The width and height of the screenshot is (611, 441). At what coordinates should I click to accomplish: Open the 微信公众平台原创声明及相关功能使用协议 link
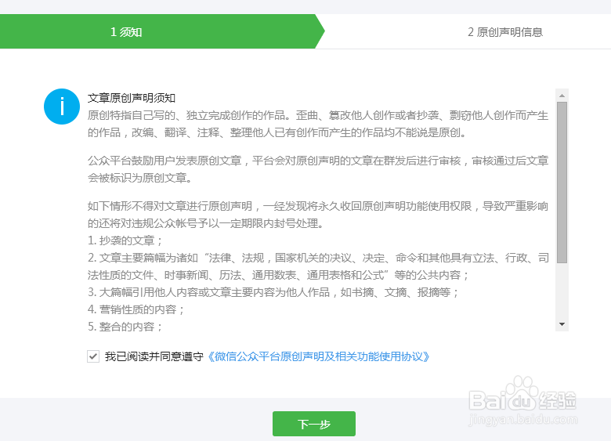(x=318, y=356)
